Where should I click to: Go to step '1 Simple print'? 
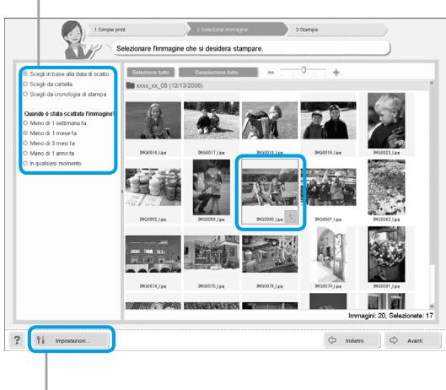tap(137, 30)
